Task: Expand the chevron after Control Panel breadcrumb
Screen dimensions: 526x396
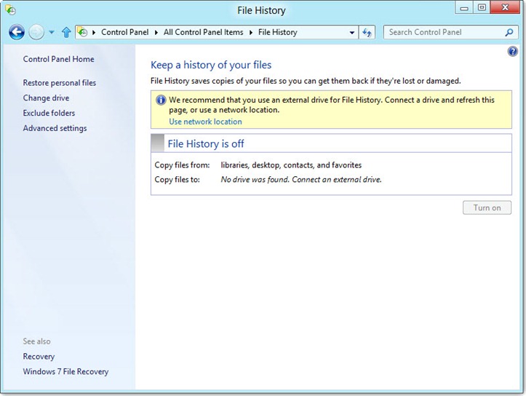Action: tap(156, 32)
